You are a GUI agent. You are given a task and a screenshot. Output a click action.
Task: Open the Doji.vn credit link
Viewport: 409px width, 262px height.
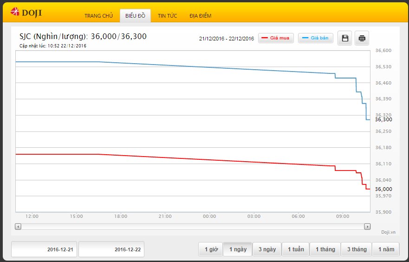pyautogui.click(x=388, y=232)
